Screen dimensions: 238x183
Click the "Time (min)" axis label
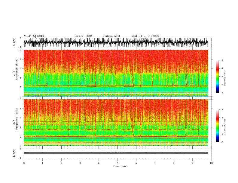coord(120,166)
